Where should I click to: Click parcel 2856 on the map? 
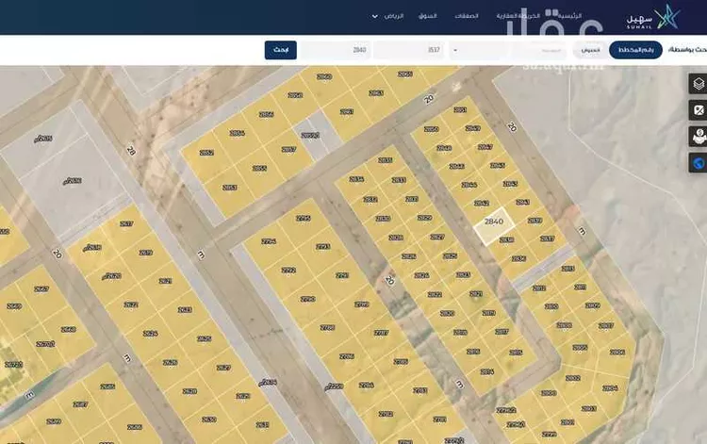click(267, 114)
